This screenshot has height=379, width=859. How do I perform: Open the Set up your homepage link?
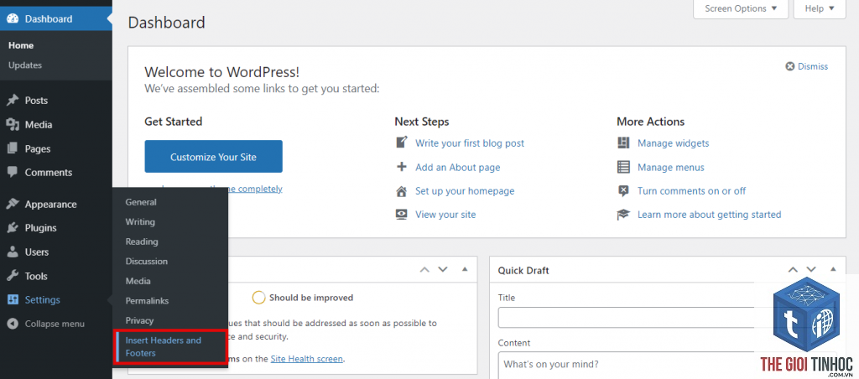click(x=465, y=191)
